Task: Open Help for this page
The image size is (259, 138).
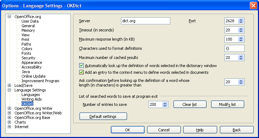Action: (x=200, y=130)
